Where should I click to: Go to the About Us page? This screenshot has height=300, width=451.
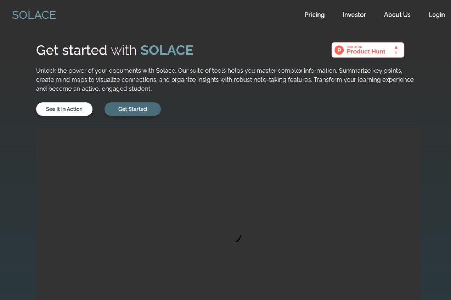coord(397,15)
